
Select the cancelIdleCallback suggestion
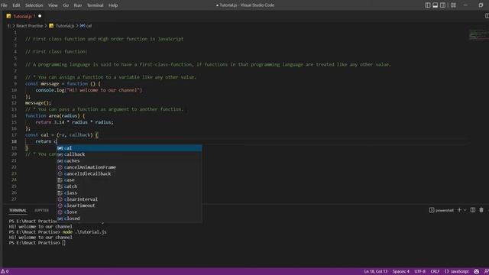click(x=129, y=173)
